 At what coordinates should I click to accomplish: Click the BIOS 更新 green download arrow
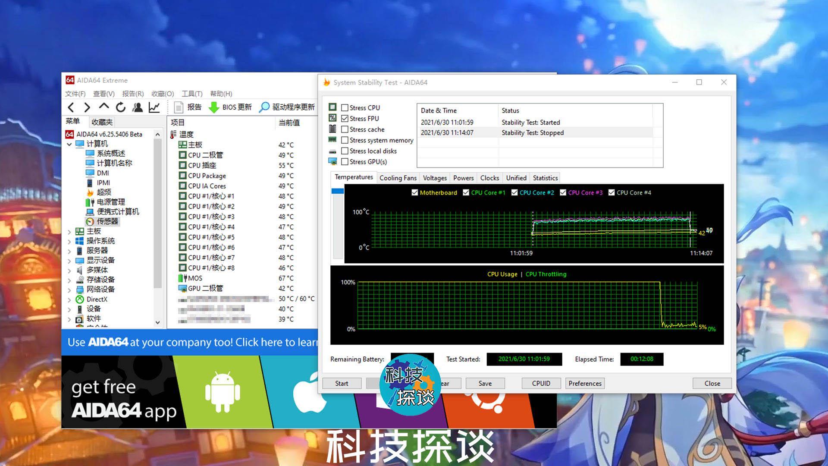214,107
